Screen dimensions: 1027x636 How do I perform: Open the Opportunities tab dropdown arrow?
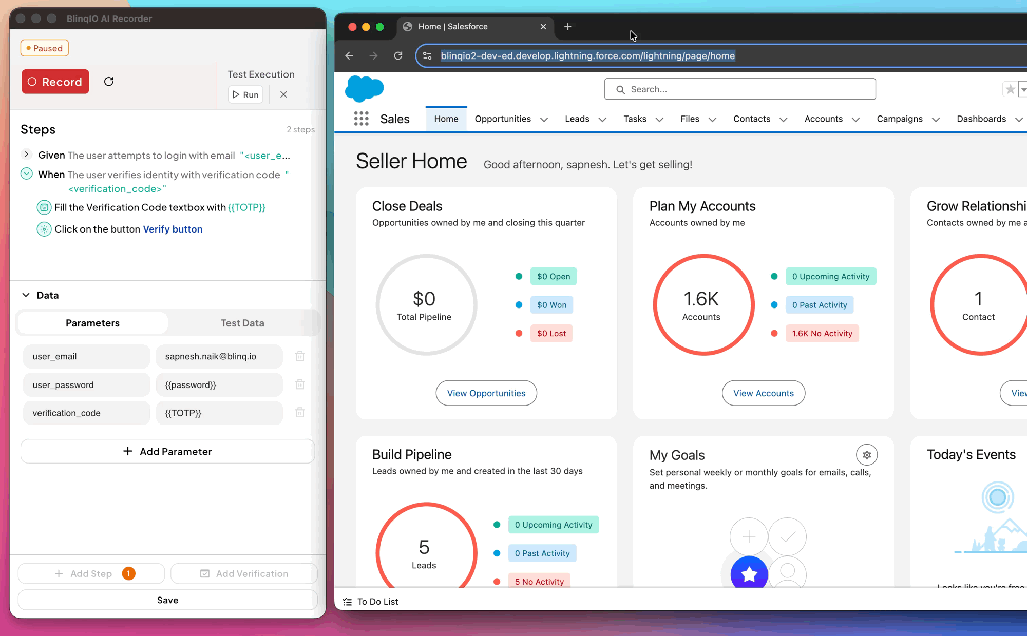(544, 120)
